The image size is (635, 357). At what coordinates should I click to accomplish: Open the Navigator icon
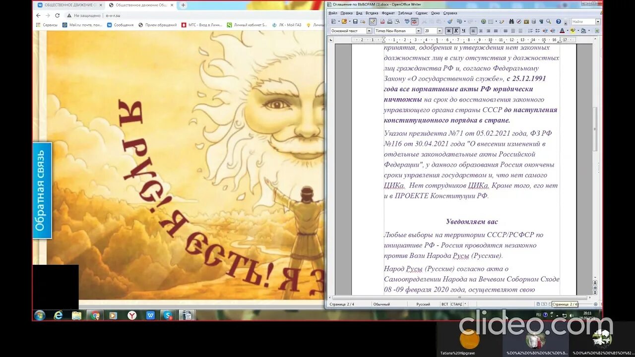[x=519, y=21]
